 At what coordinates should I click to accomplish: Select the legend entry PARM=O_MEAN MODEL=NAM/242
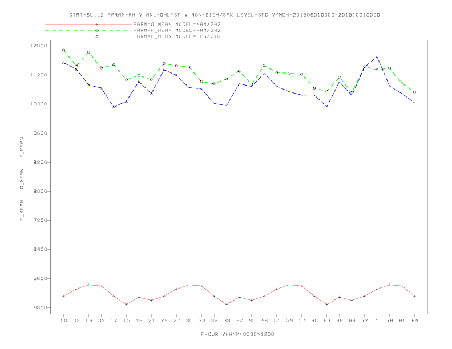pyautogui.click(x=177, y=24)
